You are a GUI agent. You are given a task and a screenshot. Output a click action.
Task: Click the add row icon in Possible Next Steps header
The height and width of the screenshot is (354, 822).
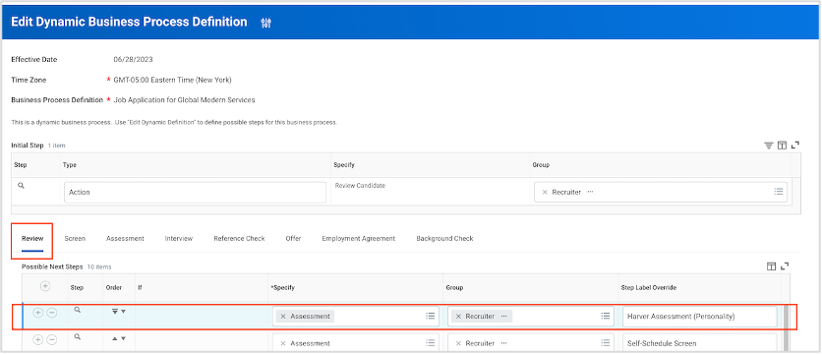pos(45,286)
